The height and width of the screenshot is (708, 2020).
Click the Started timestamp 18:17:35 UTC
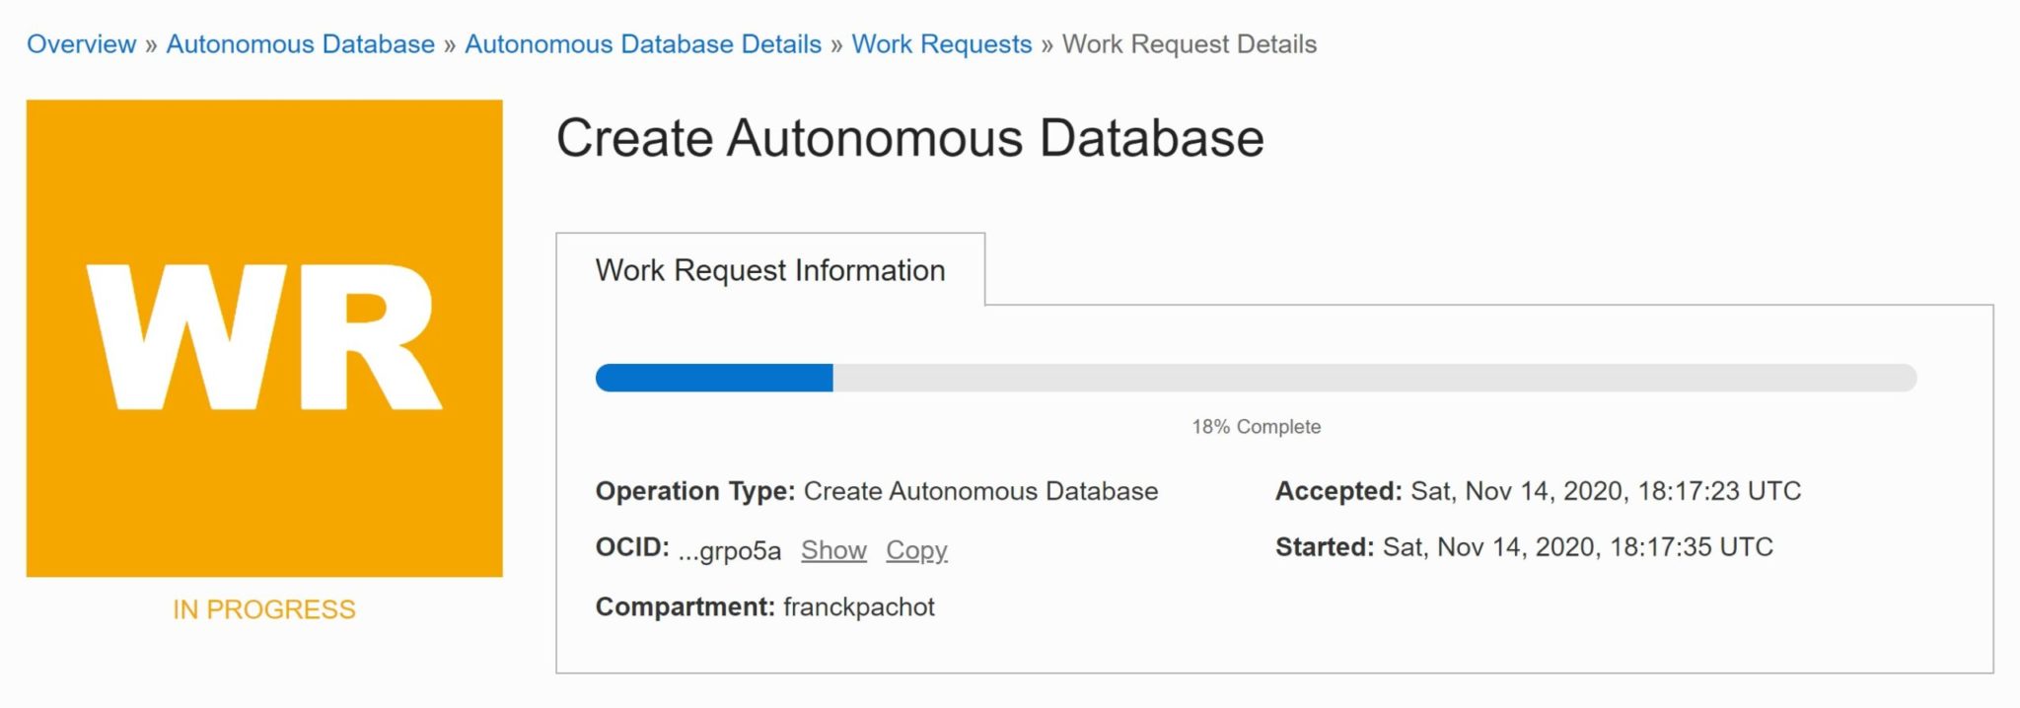click(x=1578, y=547)
